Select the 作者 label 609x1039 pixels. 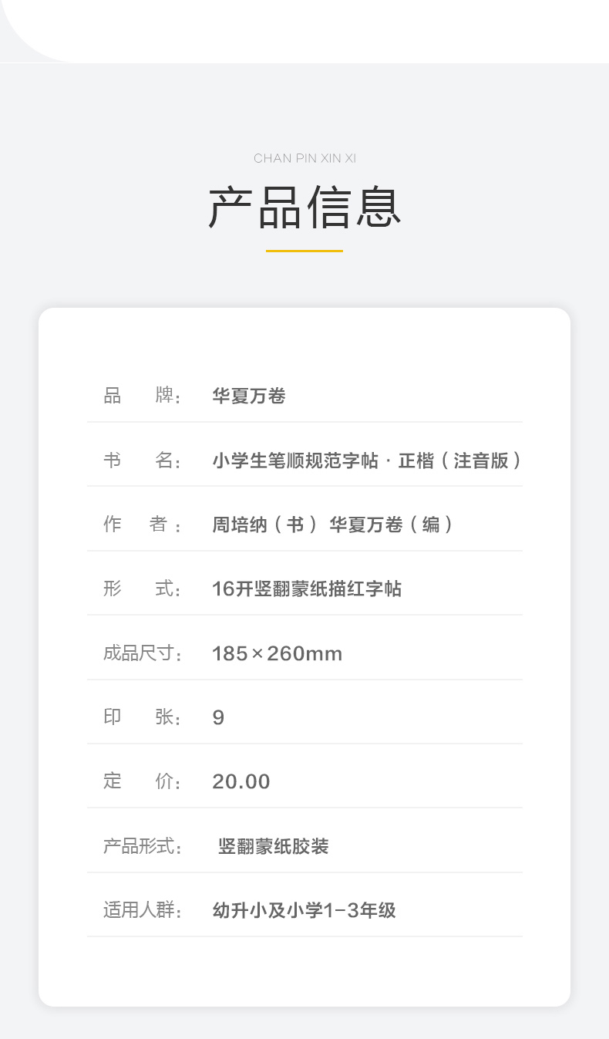(143, 525)
